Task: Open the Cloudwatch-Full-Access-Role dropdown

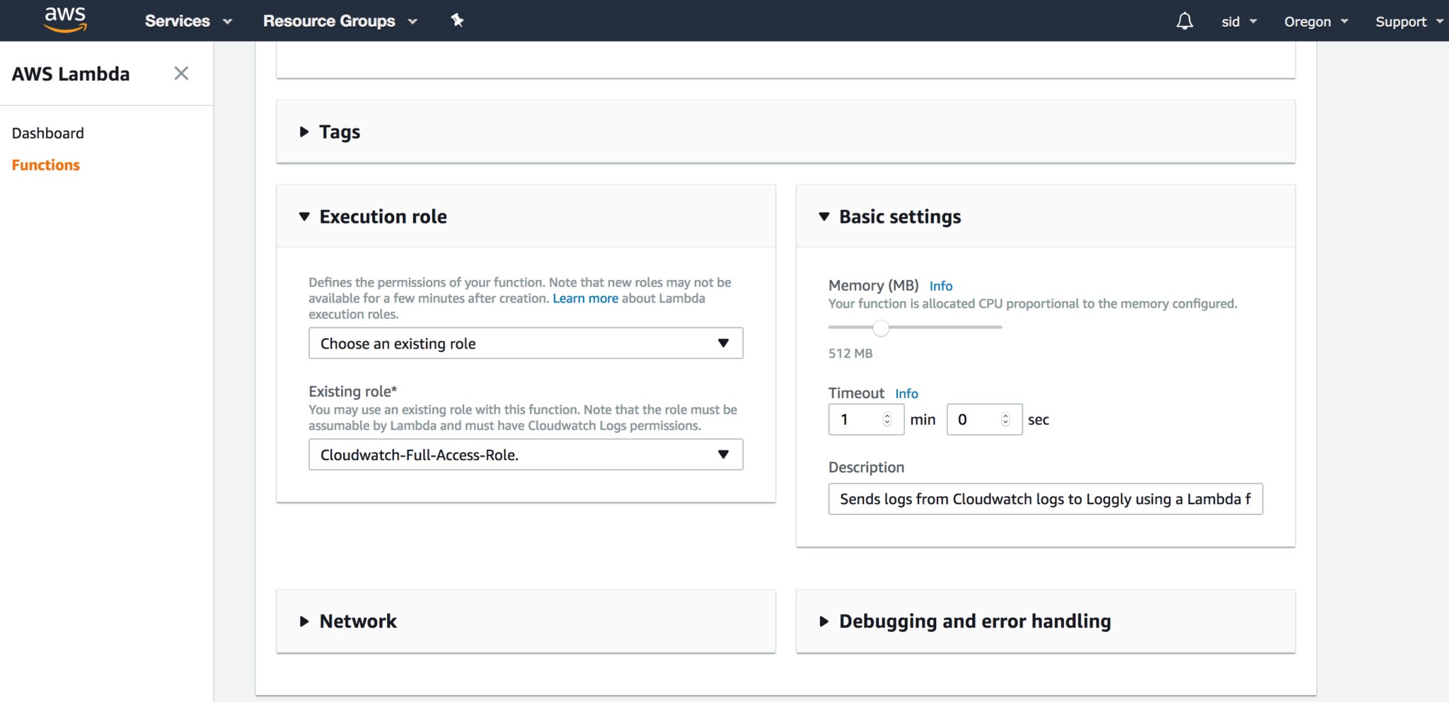Action: coord(525,455)
